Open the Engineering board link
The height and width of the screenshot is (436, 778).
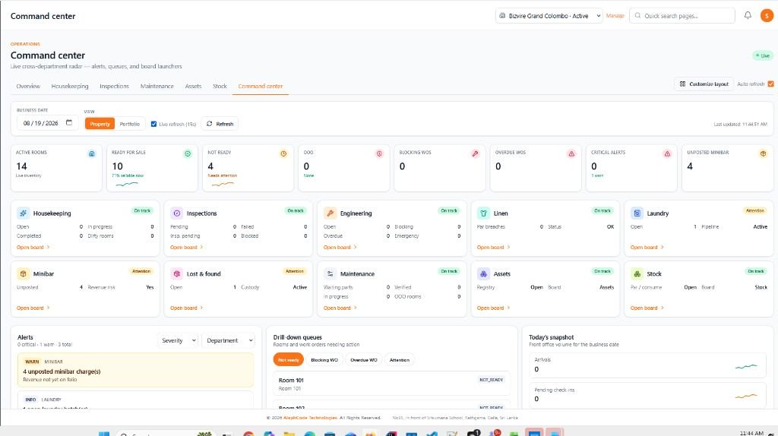click(x=340, y=247)
